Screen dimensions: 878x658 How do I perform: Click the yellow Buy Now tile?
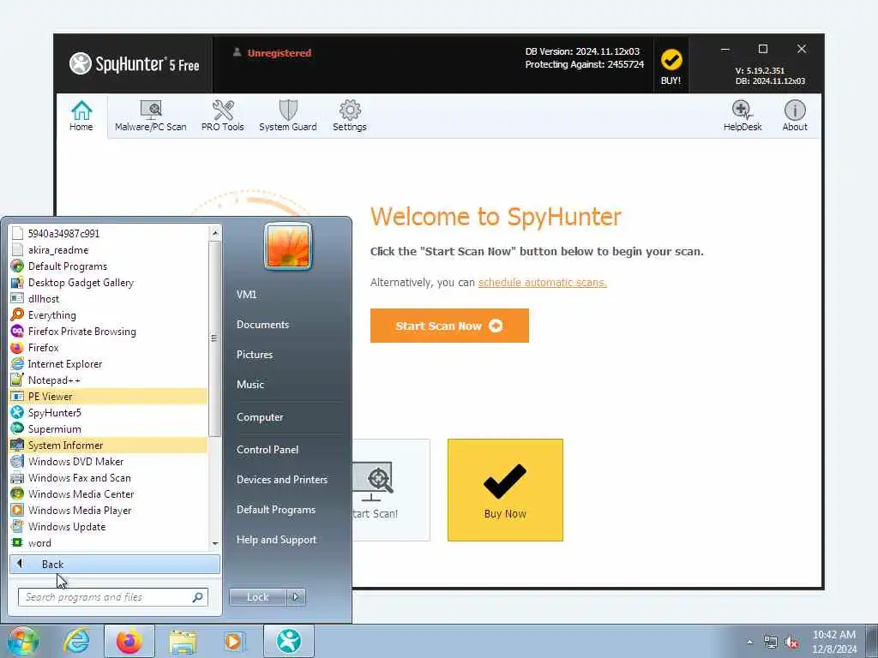tap(505, 490)
